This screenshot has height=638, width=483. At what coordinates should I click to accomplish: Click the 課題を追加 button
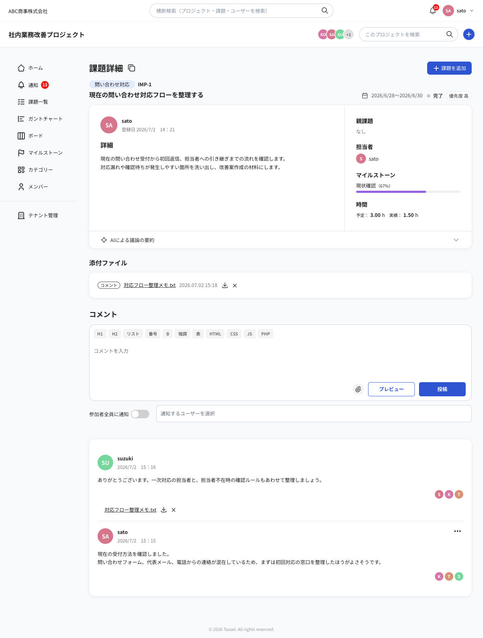pos(449,68)
